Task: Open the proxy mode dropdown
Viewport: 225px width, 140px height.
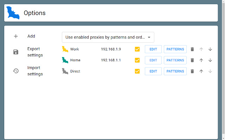Action: tap(108, 37)
